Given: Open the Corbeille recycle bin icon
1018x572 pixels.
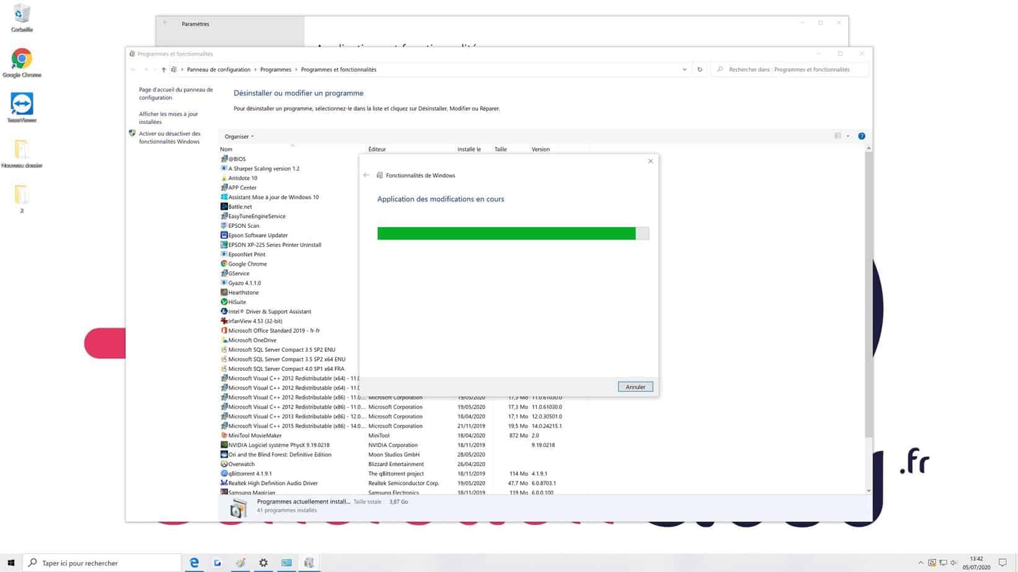Looking at the screenshot, I should point(22,17).
